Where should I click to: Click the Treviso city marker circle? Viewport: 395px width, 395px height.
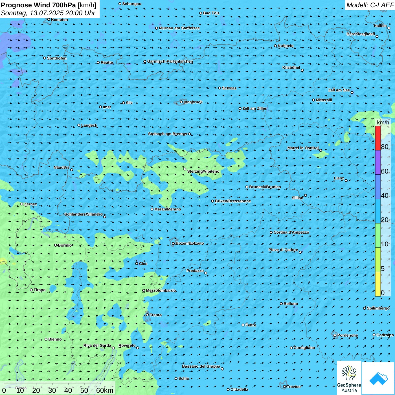(284, 387)
